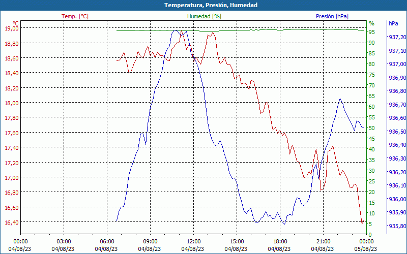Click the '12:00' time axis label

click(x=194, y=242)
